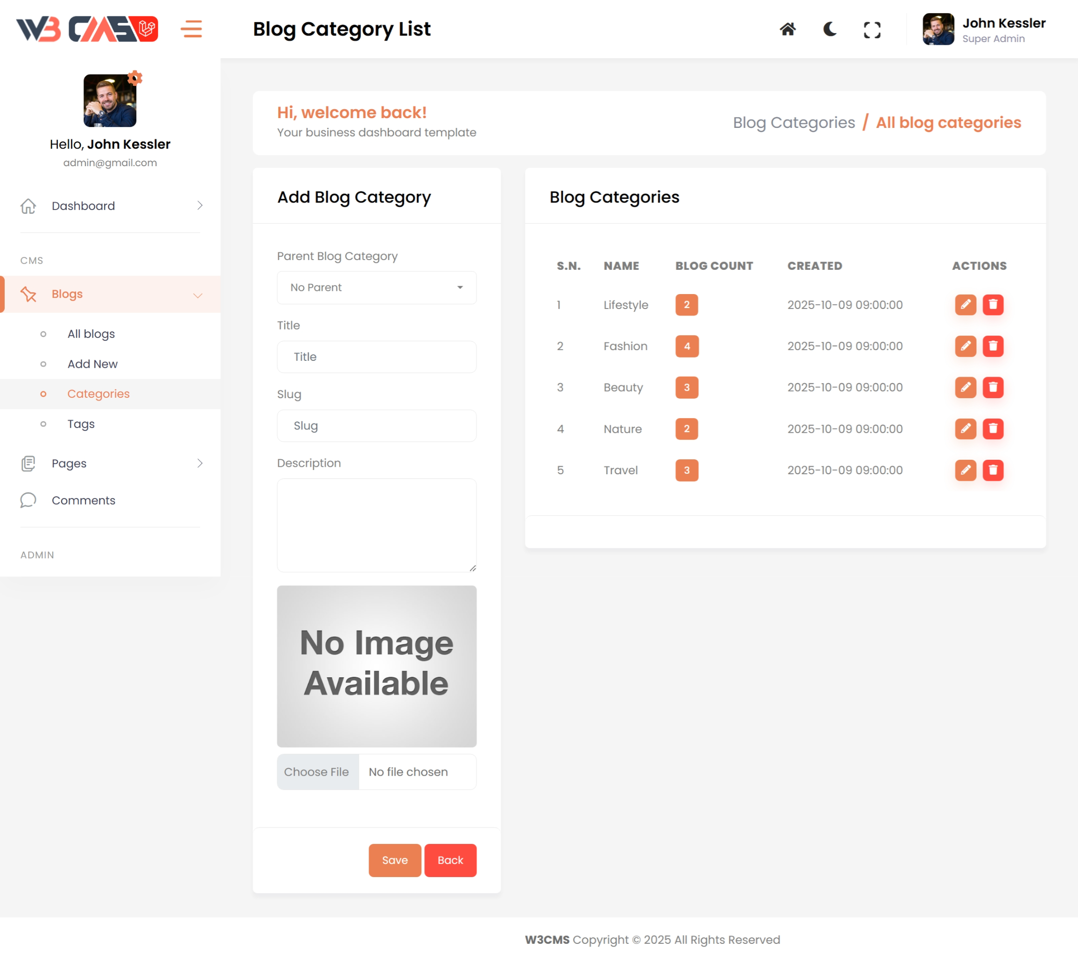Delete the Nature category

coord(993,428)
